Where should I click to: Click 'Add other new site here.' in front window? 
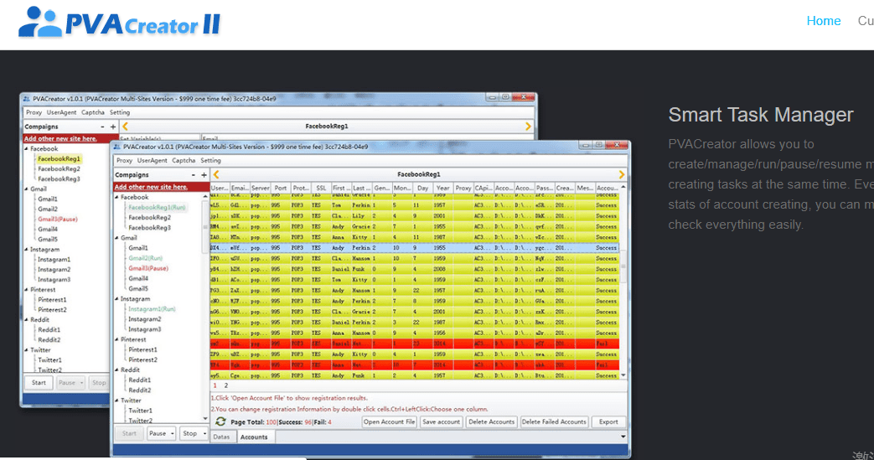point(151,188)
